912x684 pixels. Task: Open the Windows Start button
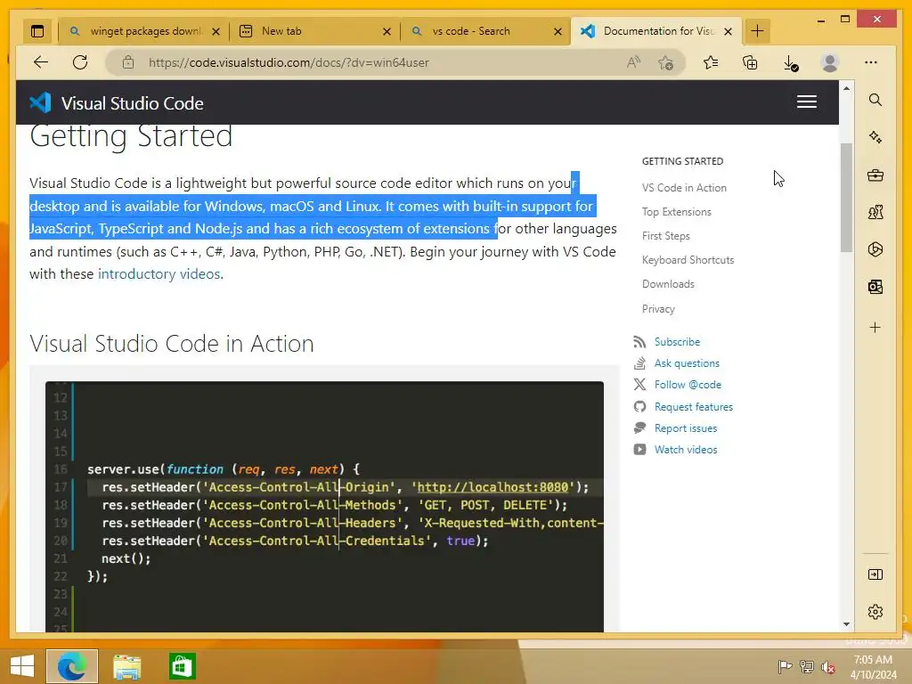(22, 666)
